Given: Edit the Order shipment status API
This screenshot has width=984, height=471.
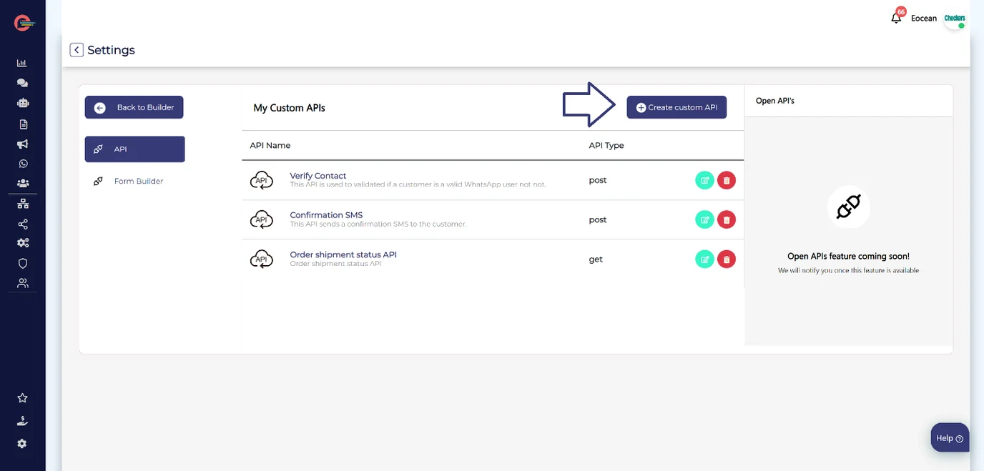Looking at the screenshot, I should click(704, 259).
